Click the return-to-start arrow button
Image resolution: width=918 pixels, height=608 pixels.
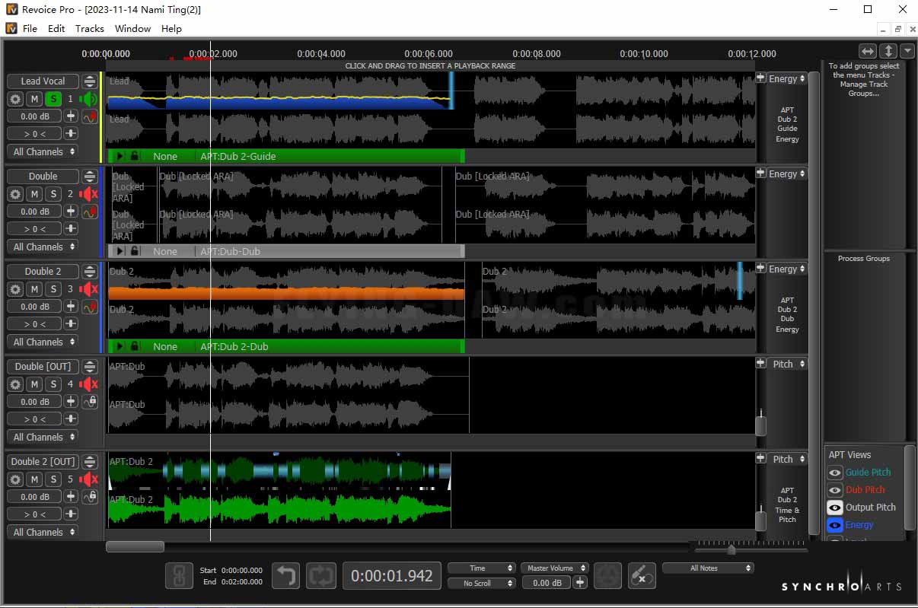coord(286,576)
